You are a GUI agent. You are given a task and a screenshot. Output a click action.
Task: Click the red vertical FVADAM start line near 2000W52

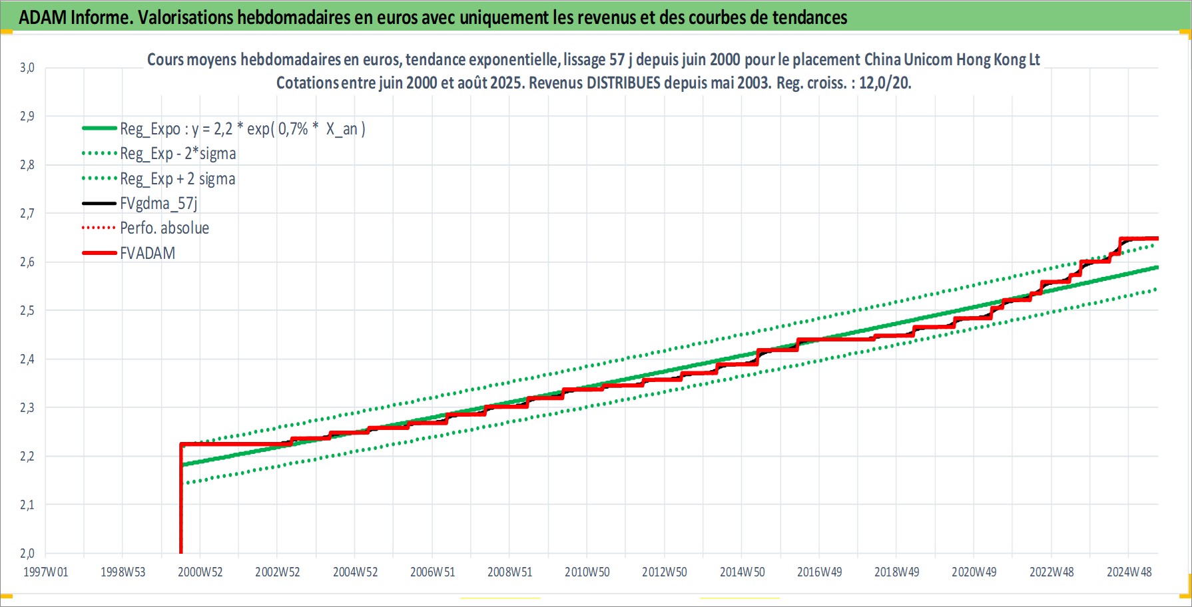tap(181, 499)
